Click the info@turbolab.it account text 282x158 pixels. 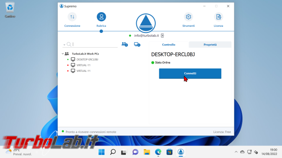pyautogui.click(x=146, y=35)
